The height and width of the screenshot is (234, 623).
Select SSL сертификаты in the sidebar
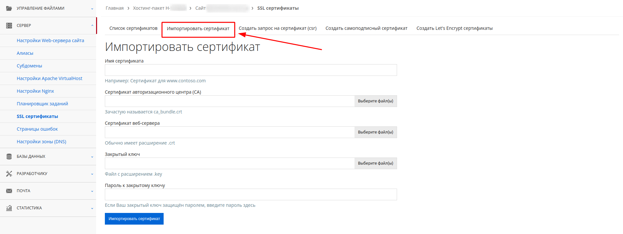(37, 116)
